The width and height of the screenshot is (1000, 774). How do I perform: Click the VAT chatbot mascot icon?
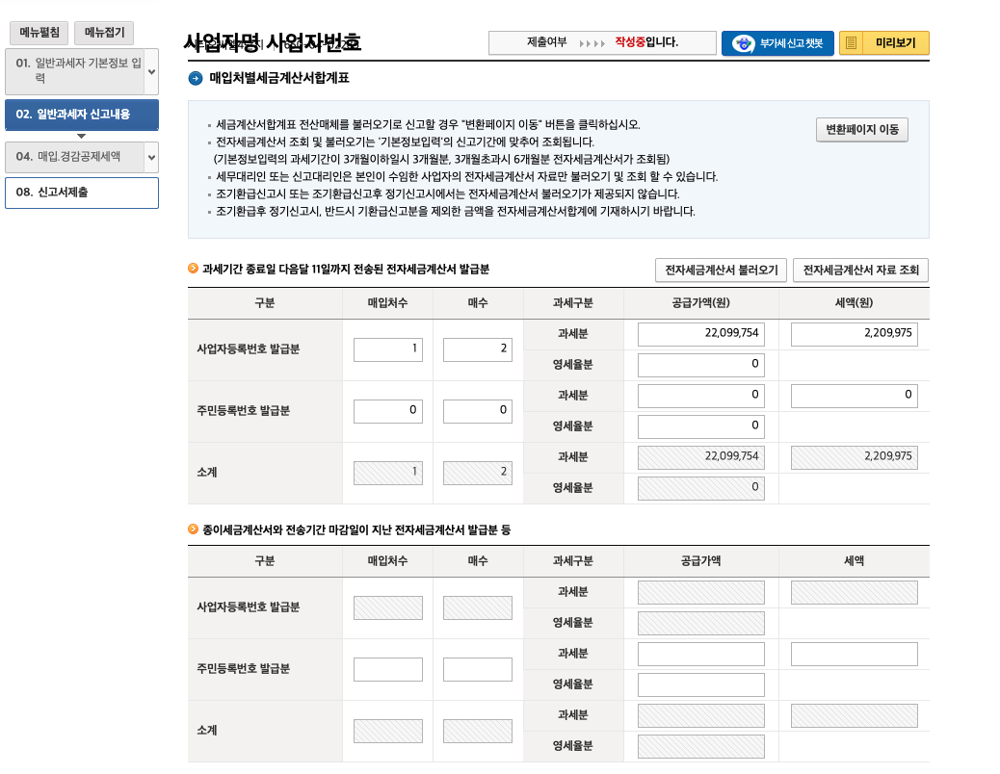(x=743, y=43)
